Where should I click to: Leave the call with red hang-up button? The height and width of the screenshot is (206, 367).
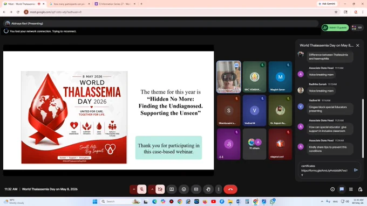(x=230, y=189)
